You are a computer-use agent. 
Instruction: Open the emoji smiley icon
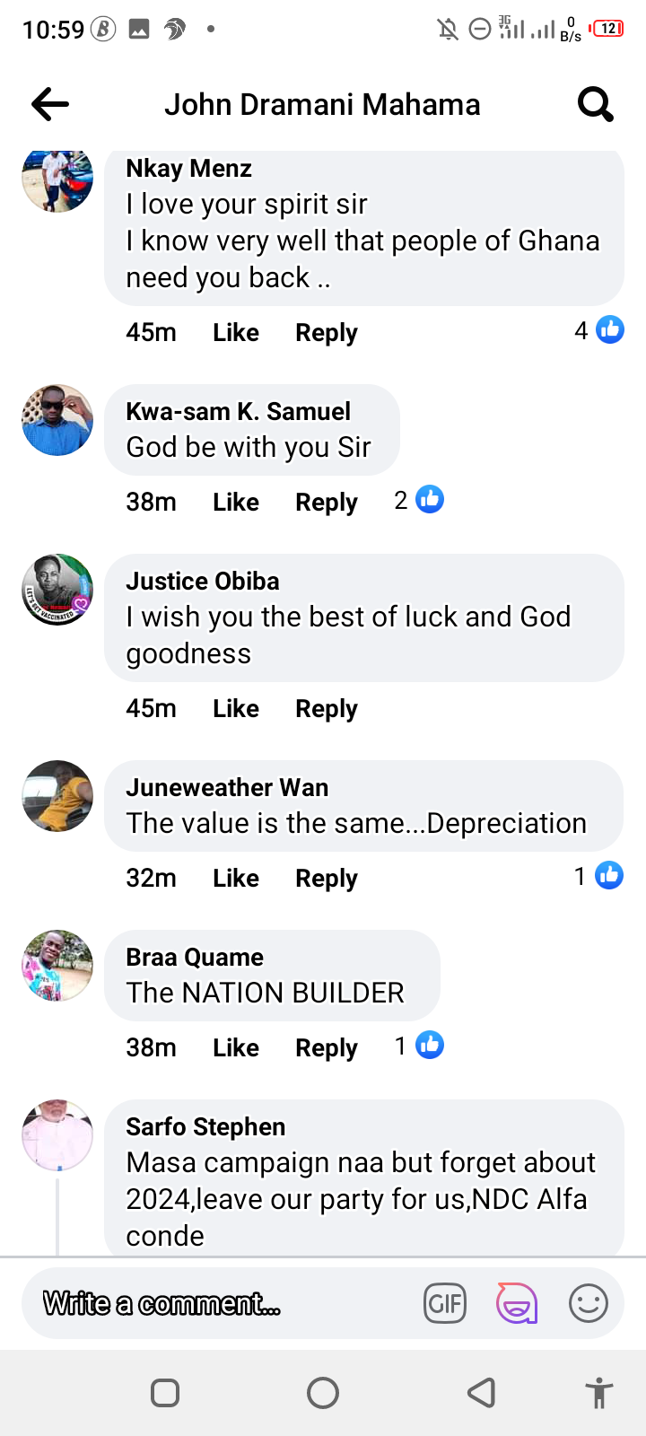589,1303
